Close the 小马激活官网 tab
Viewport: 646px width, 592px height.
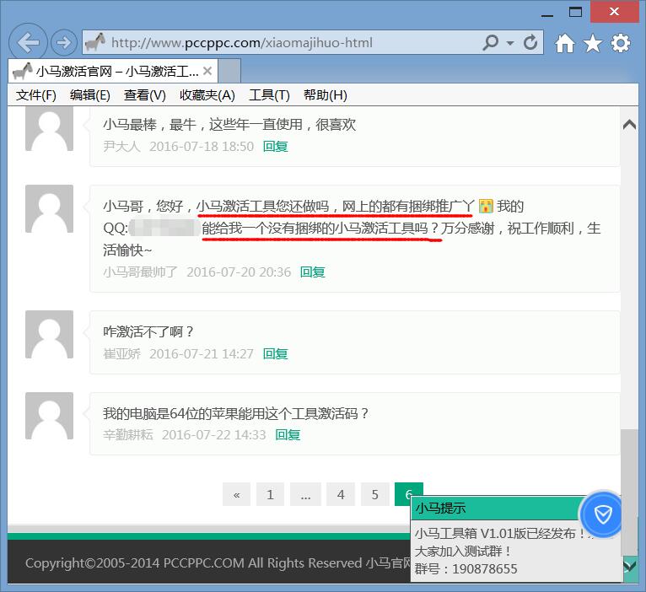click(x=207, y=71)
